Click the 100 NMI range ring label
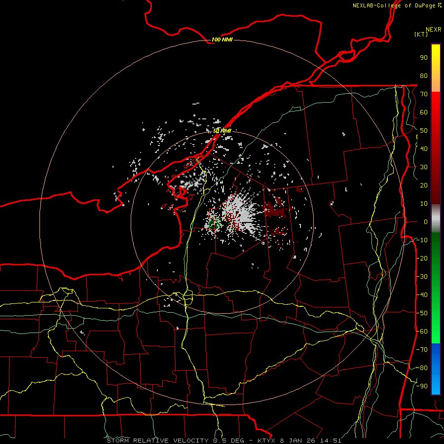Screen dimensions: 444x444 tap(222, 39)
